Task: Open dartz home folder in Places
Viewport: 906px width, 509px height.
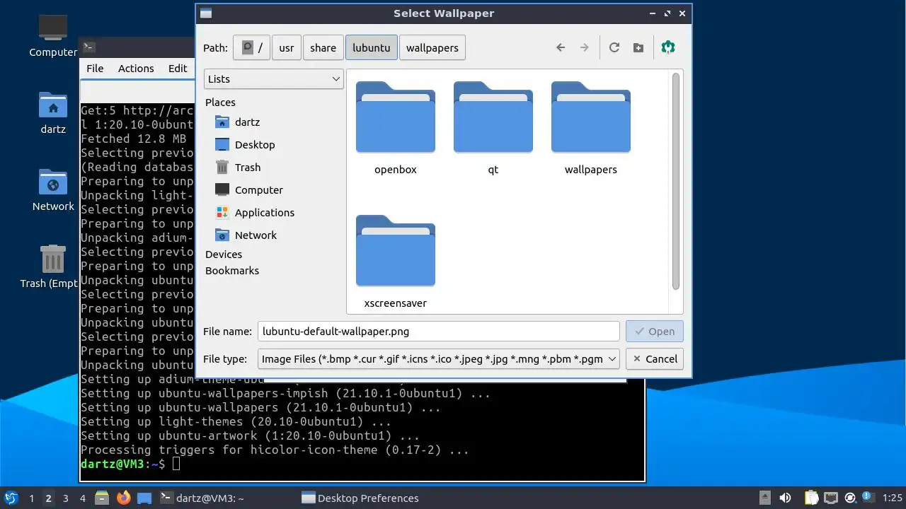Action: click(238, 122)
